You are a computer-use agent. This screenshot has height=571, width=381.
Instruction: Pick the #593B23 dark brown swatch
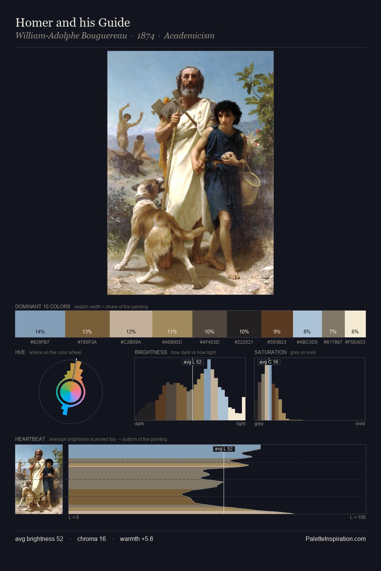pos(277,324)
